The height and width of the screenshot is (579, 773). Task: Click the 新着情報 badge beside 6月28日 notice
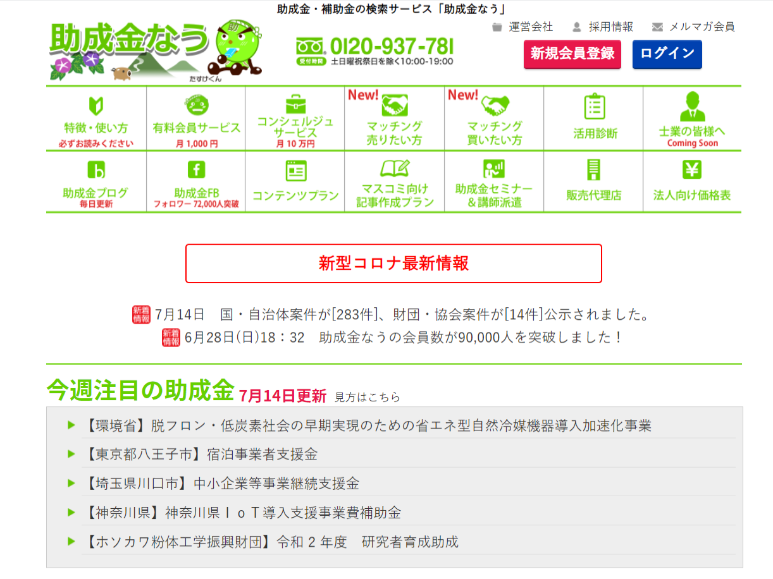click(171, 338)
